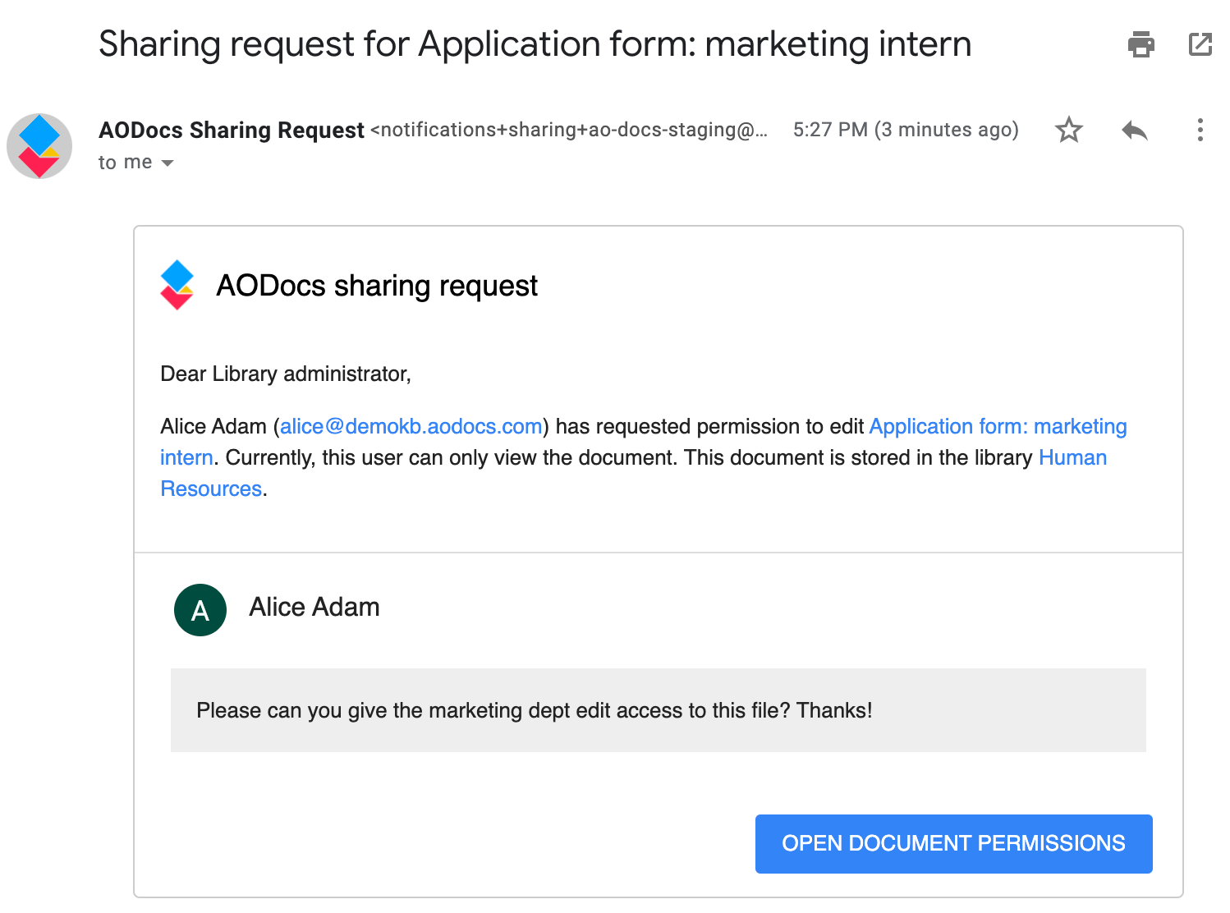1230x913 pixels.
Task: Click the AODocs logo in the email body
Action: (x=177, y=285)
